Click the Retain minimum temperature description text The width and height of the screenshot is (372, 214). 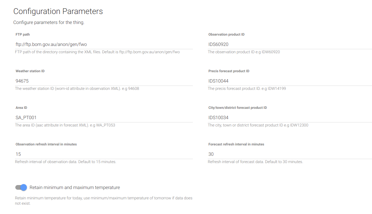[104, 201]
